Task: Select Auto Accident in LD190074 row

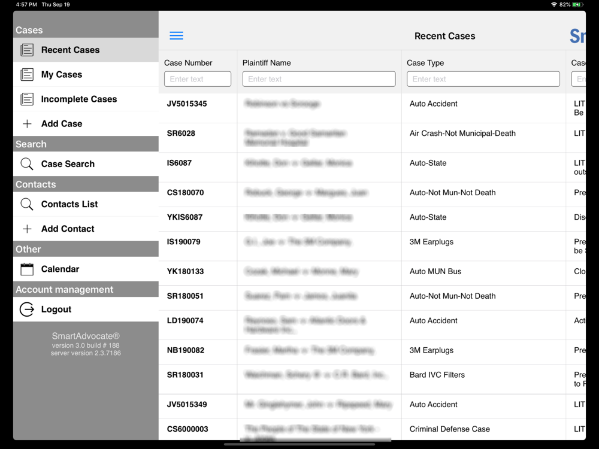Action: [433, 321]
